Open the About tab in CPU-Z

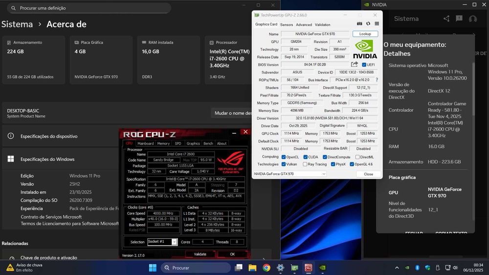coord(222,143)
